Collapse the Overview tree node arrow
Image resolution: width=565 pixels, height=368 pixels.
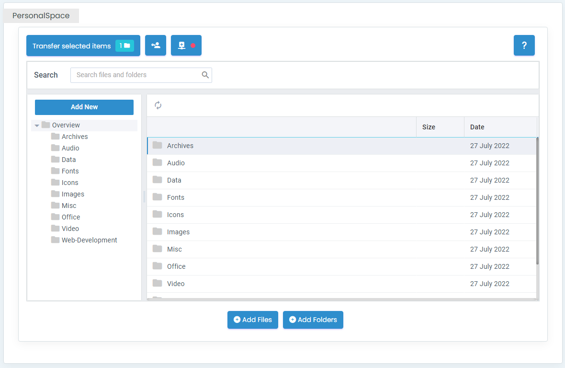click(37, 126)
